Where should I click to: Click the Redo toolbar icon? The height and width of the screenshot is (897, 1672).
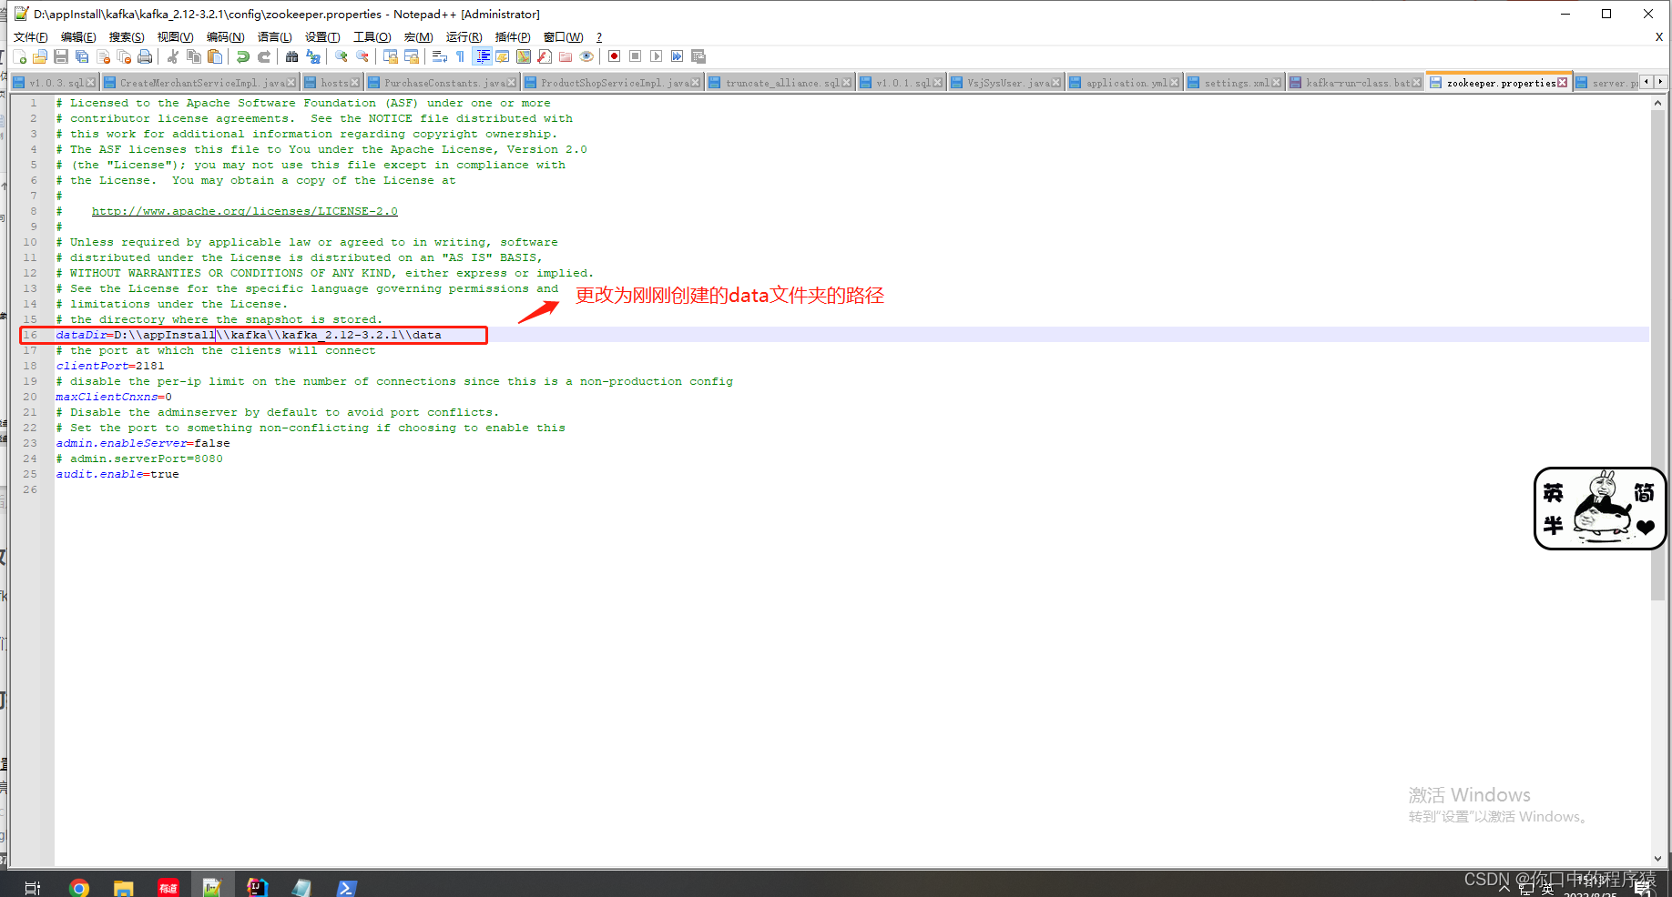tap(264, 56)
